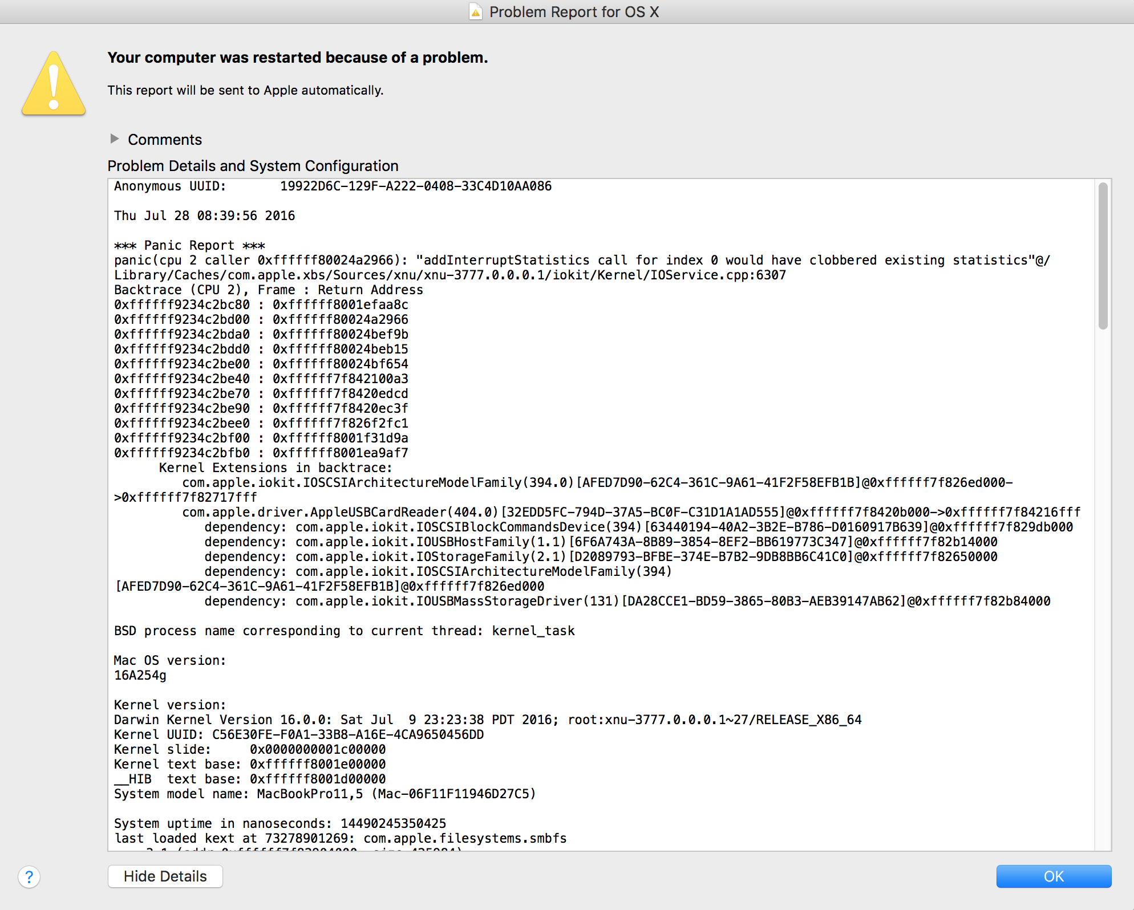The height and width of the screenshot is (910, 1134).
Task: Click last loaded kext smbfs line
Action: click(341, 839)
